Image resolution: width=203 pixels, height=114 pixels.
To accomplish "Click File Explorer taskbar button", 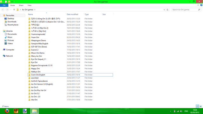I will pyautogui.click(x=34, y=111).
